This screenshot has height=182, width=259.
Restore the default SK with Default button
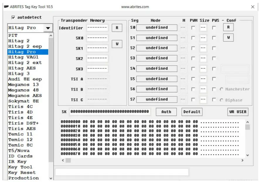pyautogui.click(x=192, y=112)
